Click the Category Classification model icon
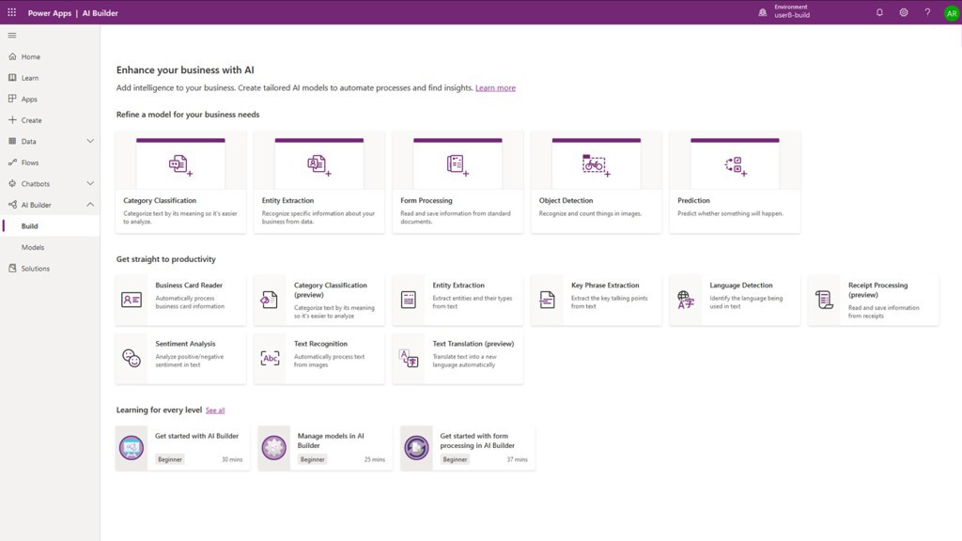Viewport: 962px width, 541px height. click(x=180, y=164)
